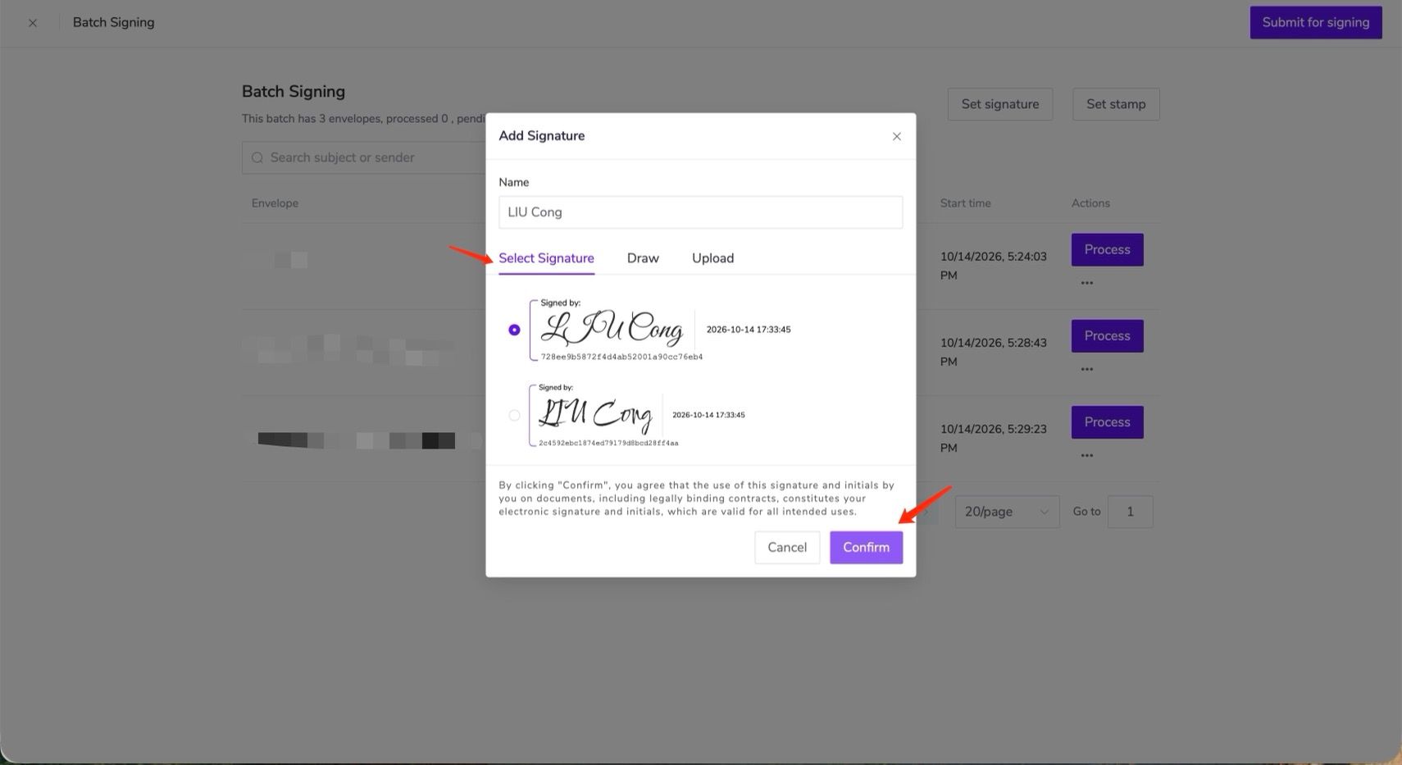Cancel the Add Signature dialog
The height and width of the screenshot is (765, 1402).
click(787, 548)
